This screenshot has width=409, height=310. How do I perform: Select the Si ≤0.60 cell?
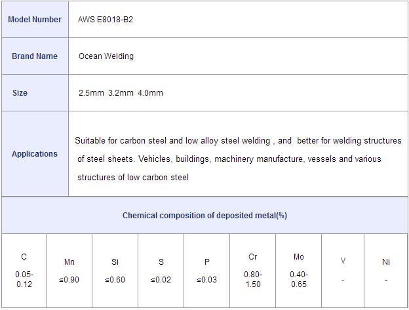pyautogui.click(x=115, y=271)
